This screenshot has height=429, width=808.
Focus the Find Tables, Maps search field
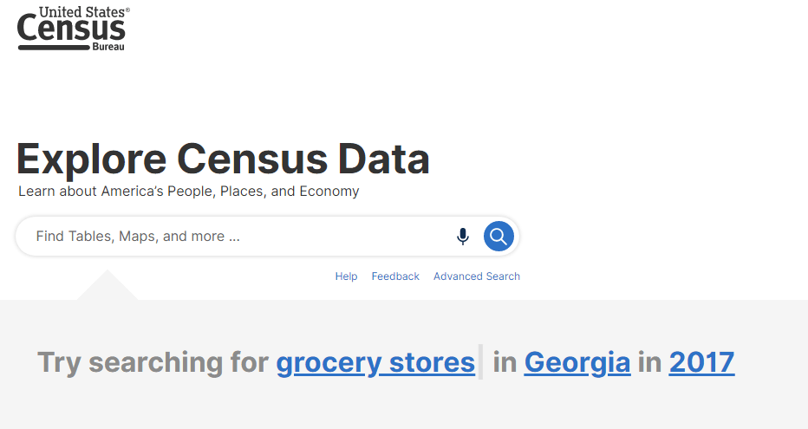234,237
